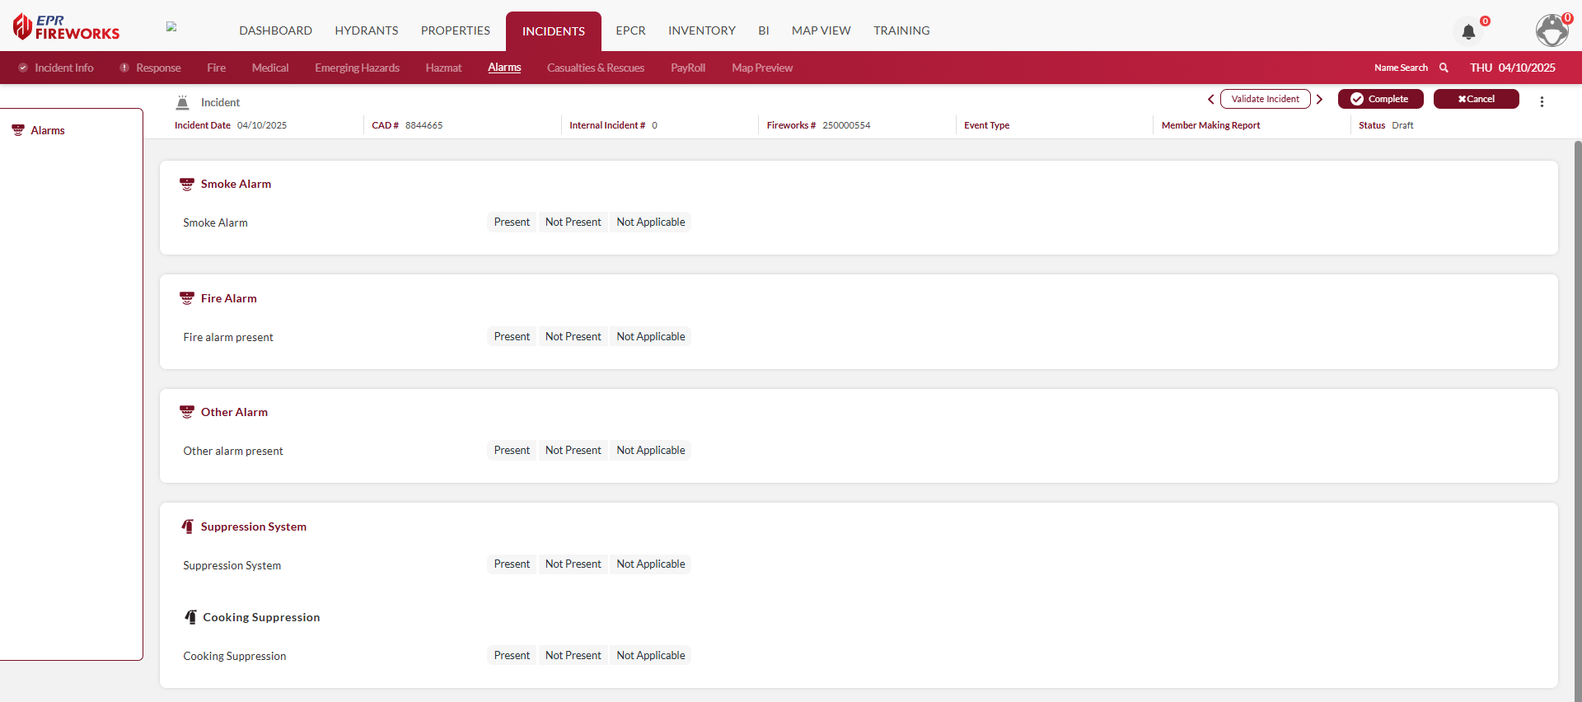
Task: Mark Fire alarm as Not Present
Action: tap(573, 337)
